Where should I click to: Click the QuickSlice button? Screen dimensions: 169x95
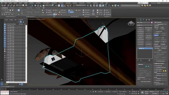157,42
